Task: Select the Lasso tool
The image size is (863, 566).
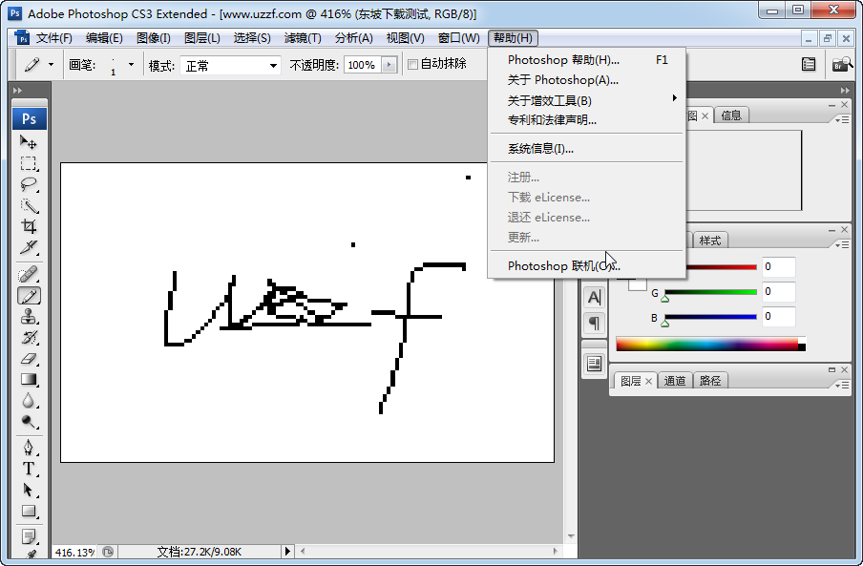Action: [x=29, y=184]
